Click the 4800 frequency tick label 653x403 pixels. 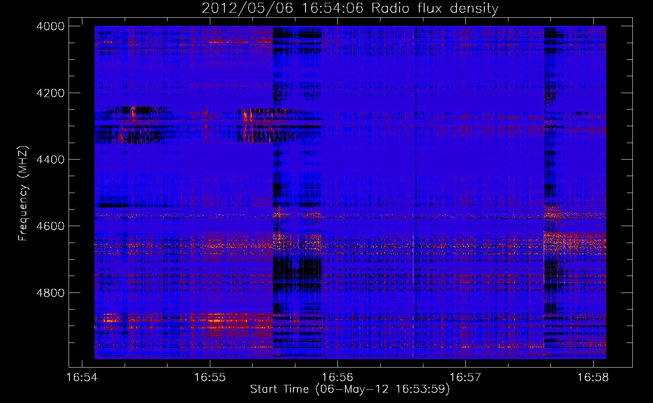point(50,293)
